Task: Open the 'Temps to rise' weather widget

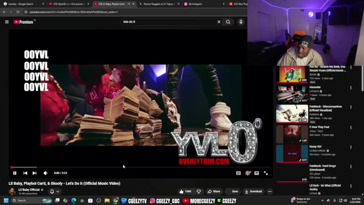Action: [x=301, y=200]
